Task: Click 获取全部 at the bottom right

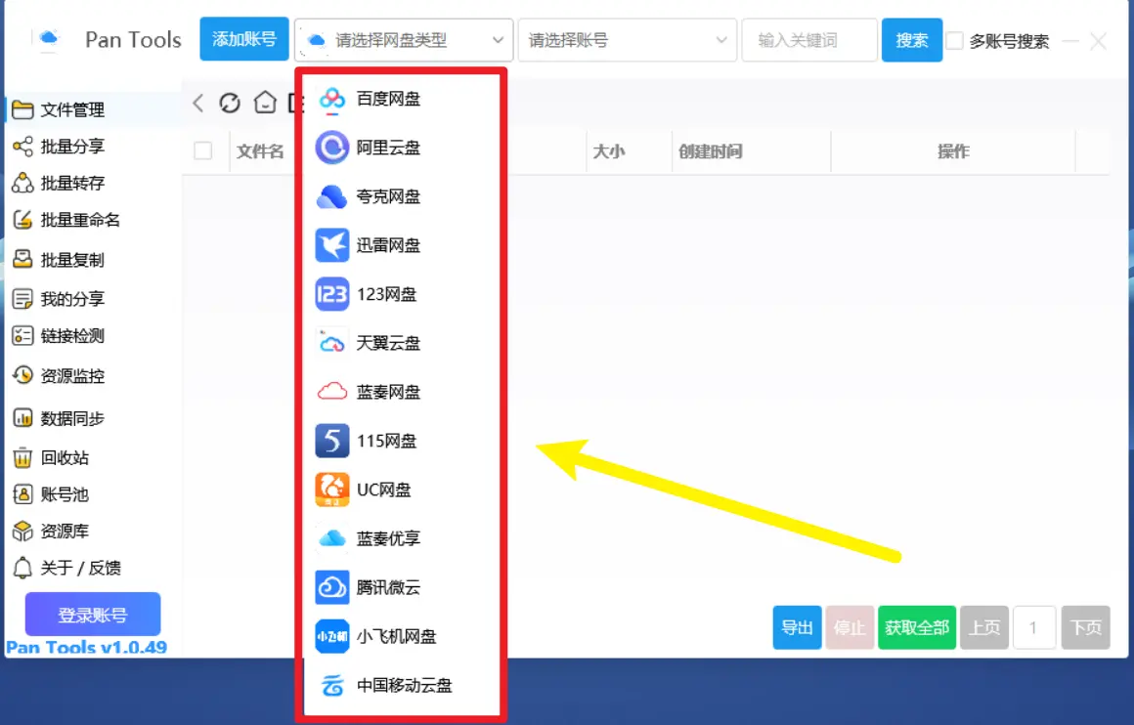Action: 916,628
